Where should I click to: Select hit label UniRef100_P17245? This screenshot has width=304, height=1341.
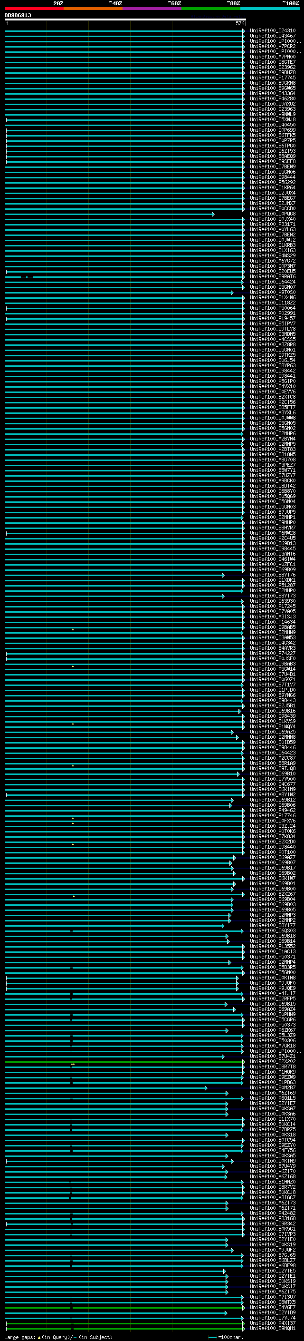click(x=273, y=606)
